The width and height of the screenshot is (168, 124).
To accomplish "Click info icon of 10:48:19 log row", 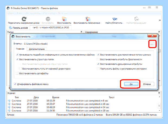I will 9,107.
